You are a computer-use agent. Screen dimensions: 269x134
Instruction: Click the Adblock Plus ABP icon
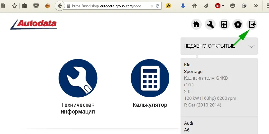coord(218,6)
